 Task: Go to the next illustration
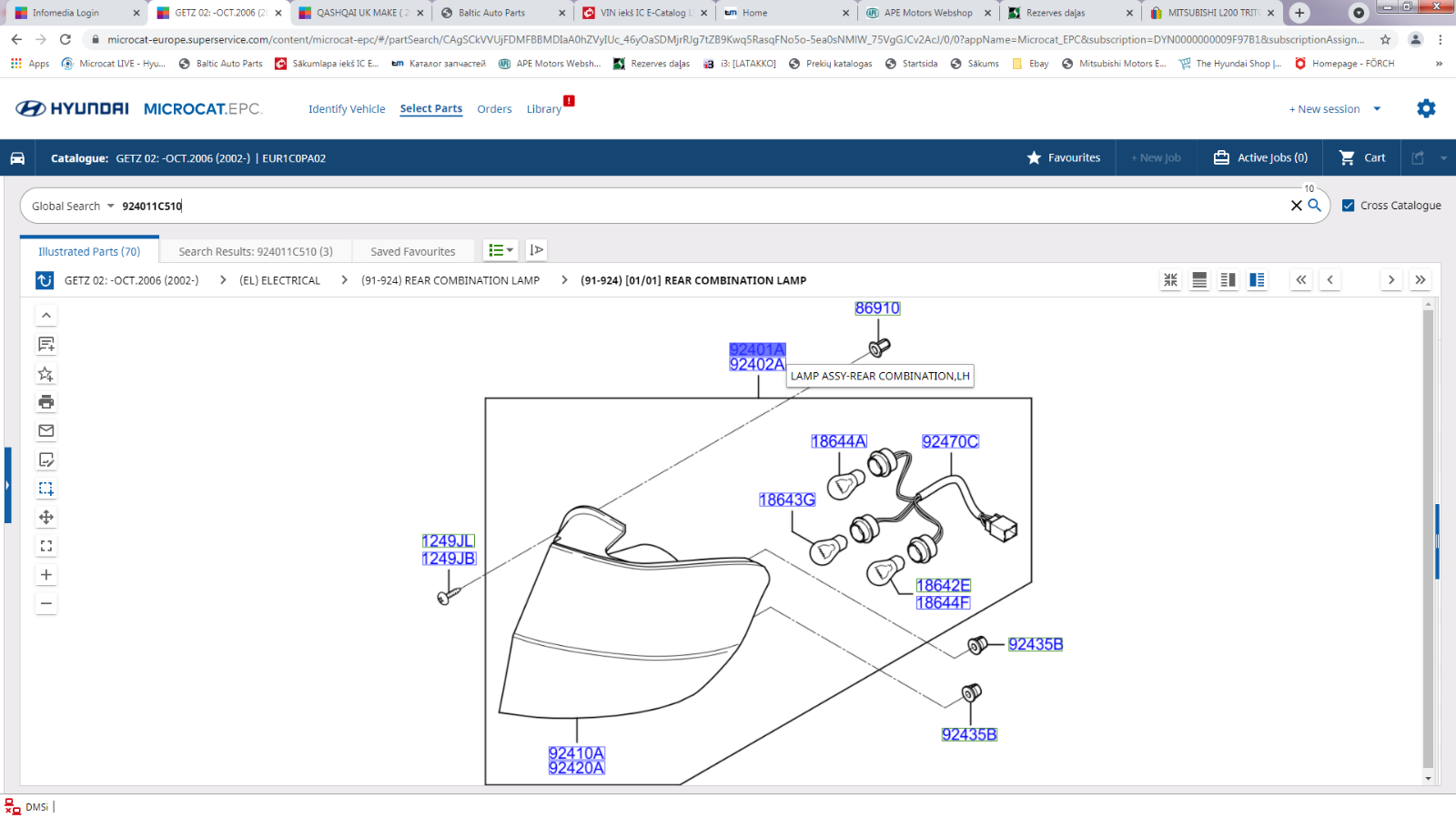[1390, 280]
